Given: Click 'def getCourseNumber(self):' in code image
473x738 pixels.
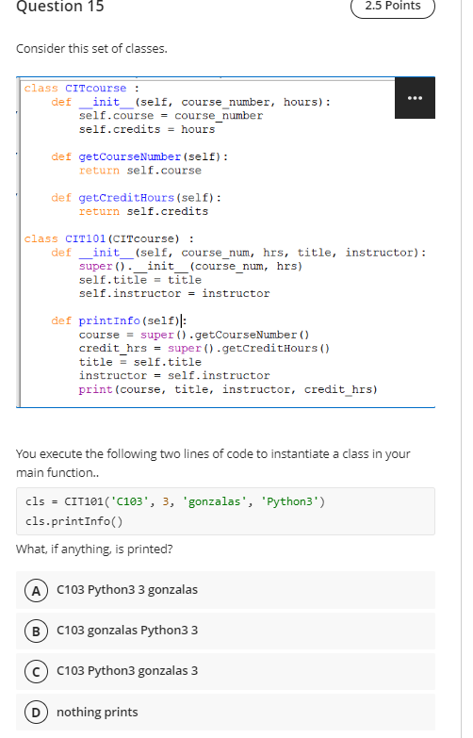Looking at the screenshot, I should [139, 156].
